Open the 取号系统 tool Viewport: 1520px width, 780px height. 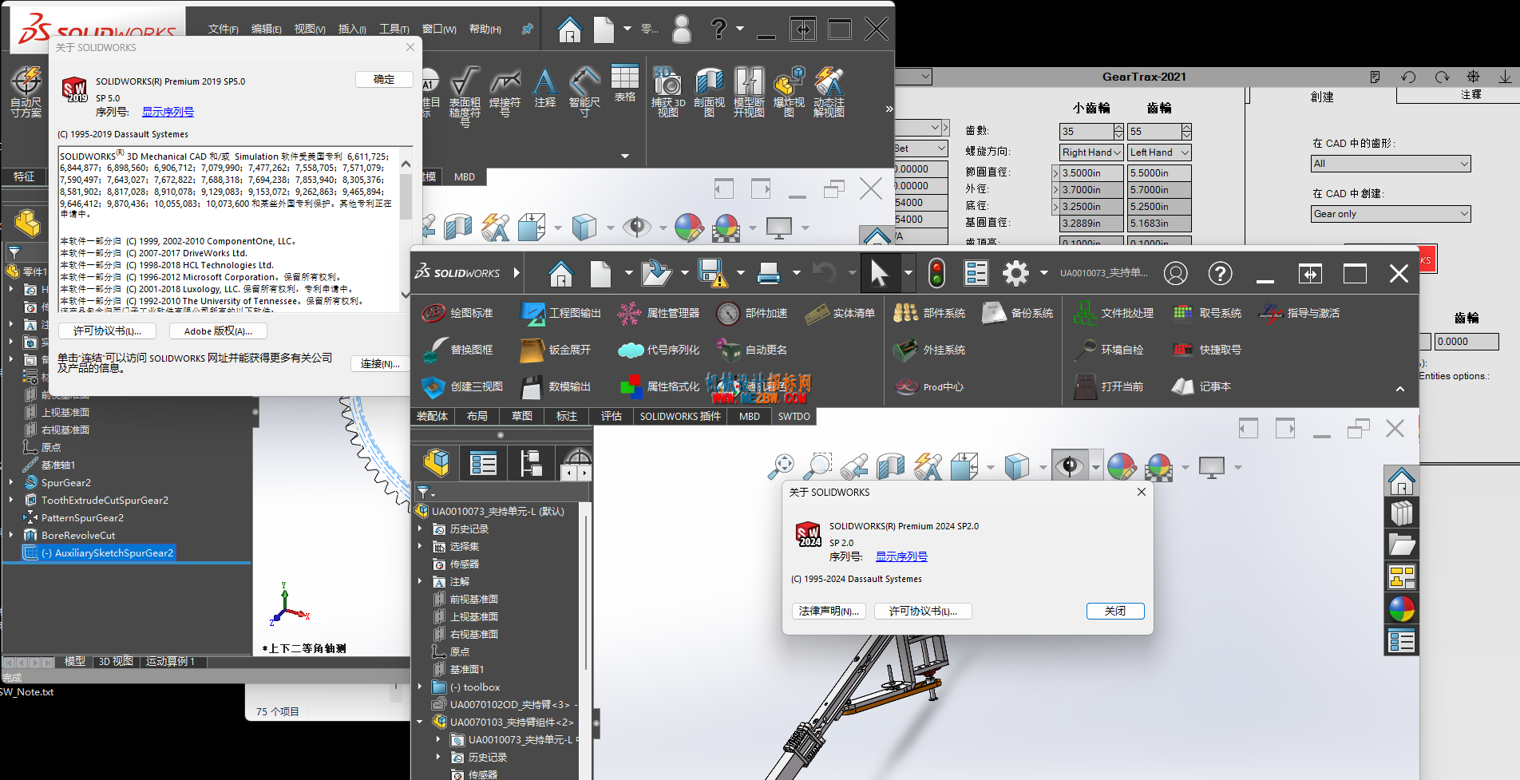(1206, 313)
